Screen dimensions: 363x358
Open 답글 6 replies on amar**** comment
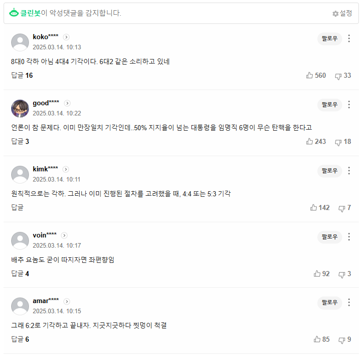coord(20,339)
